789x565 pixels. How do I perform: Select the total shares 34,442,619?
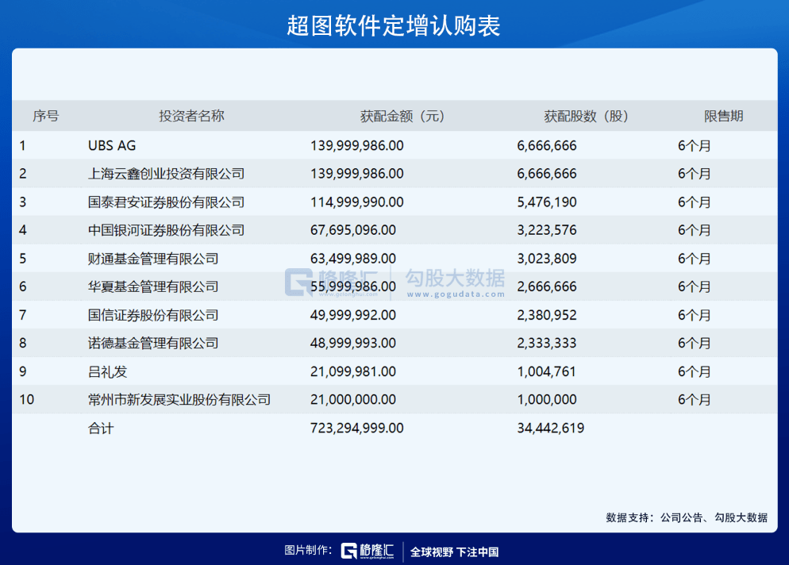point(550,428)
